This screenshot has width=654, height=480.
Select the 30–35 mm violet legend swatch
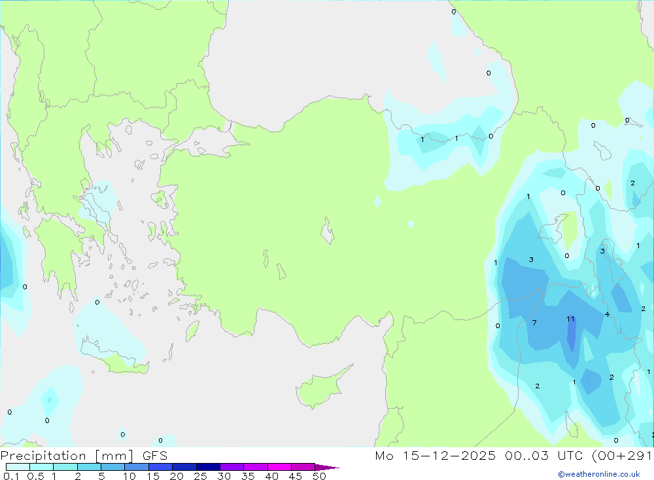pyautogui.click(x=232, y=467)
